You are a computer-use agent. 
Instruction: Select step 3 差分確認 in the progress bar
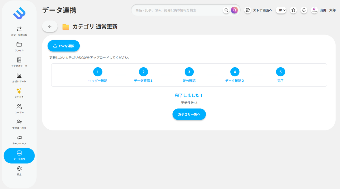pos(189,72)
